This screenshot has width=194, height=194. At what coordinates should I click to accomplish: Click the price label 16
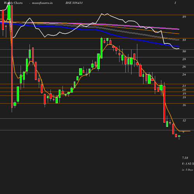click(184, 105)
